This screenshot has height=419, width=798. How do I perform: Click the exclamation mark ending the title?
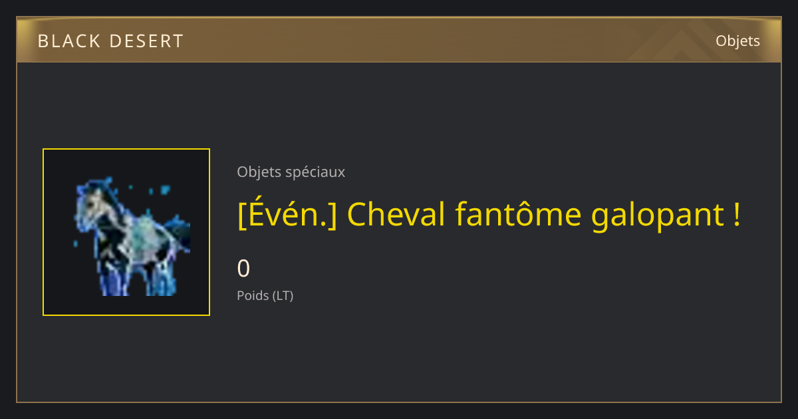[735, 215]
